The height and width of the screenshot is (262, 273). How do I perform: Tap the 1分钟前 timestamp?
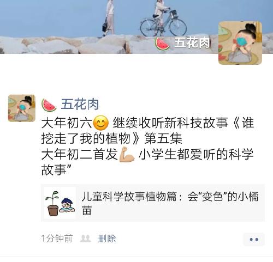tap(57, 239)
